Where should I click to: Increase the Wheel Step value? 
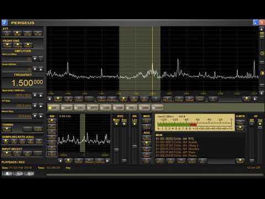pos(41,116)
